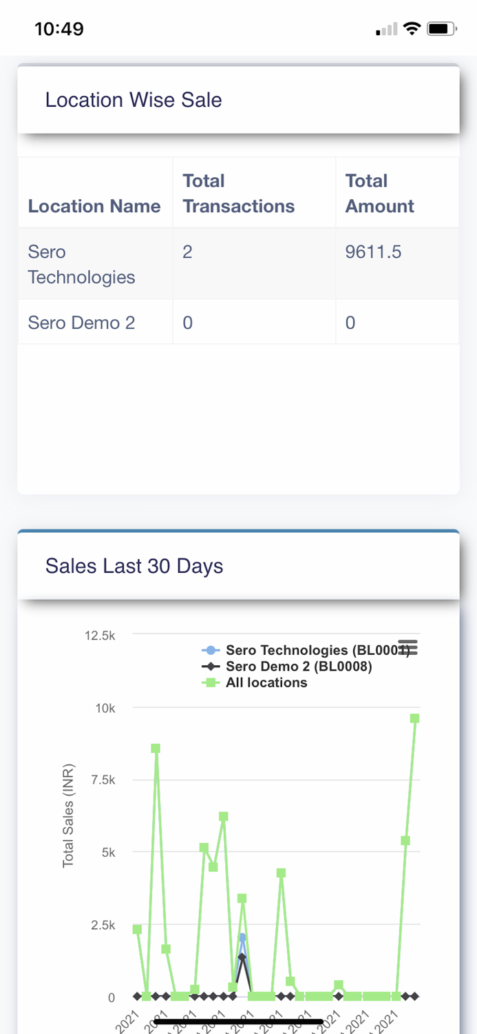Toggle the All locations series off
This screenshot has height=1034, width=477.
click(268, 682)
